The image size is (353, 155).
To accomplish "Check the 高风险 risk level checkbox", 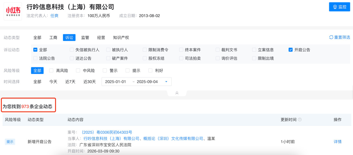I will point(51,70).
